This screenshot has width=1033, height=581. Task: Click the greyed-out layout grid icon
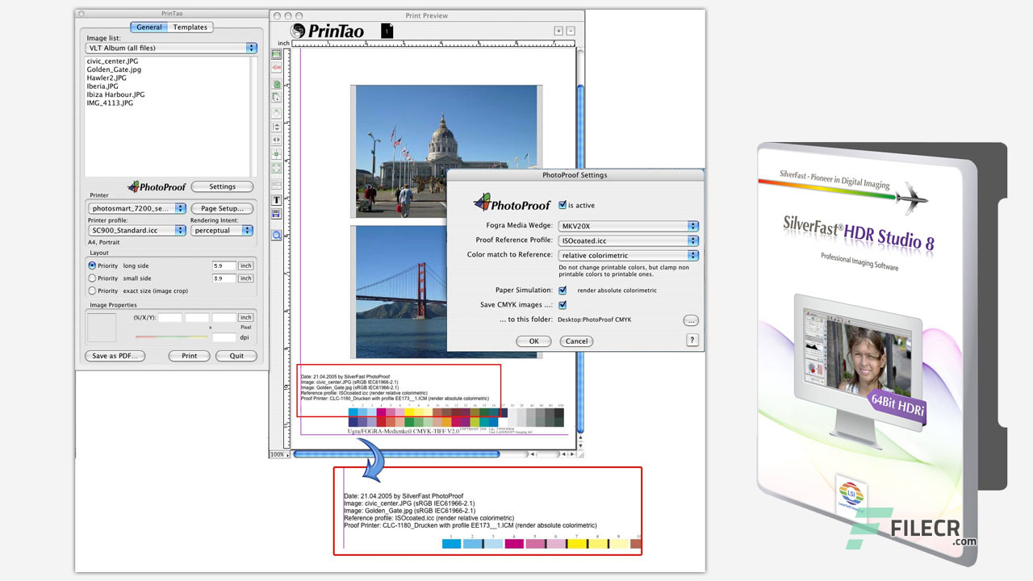click(277, 184)
